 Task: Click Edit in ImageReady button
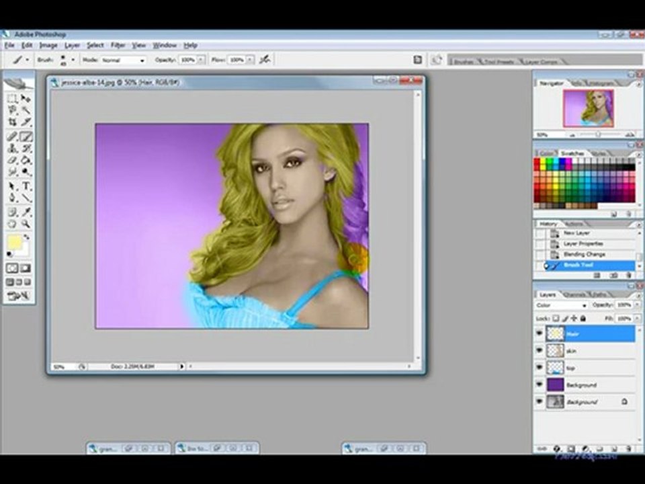19,296
